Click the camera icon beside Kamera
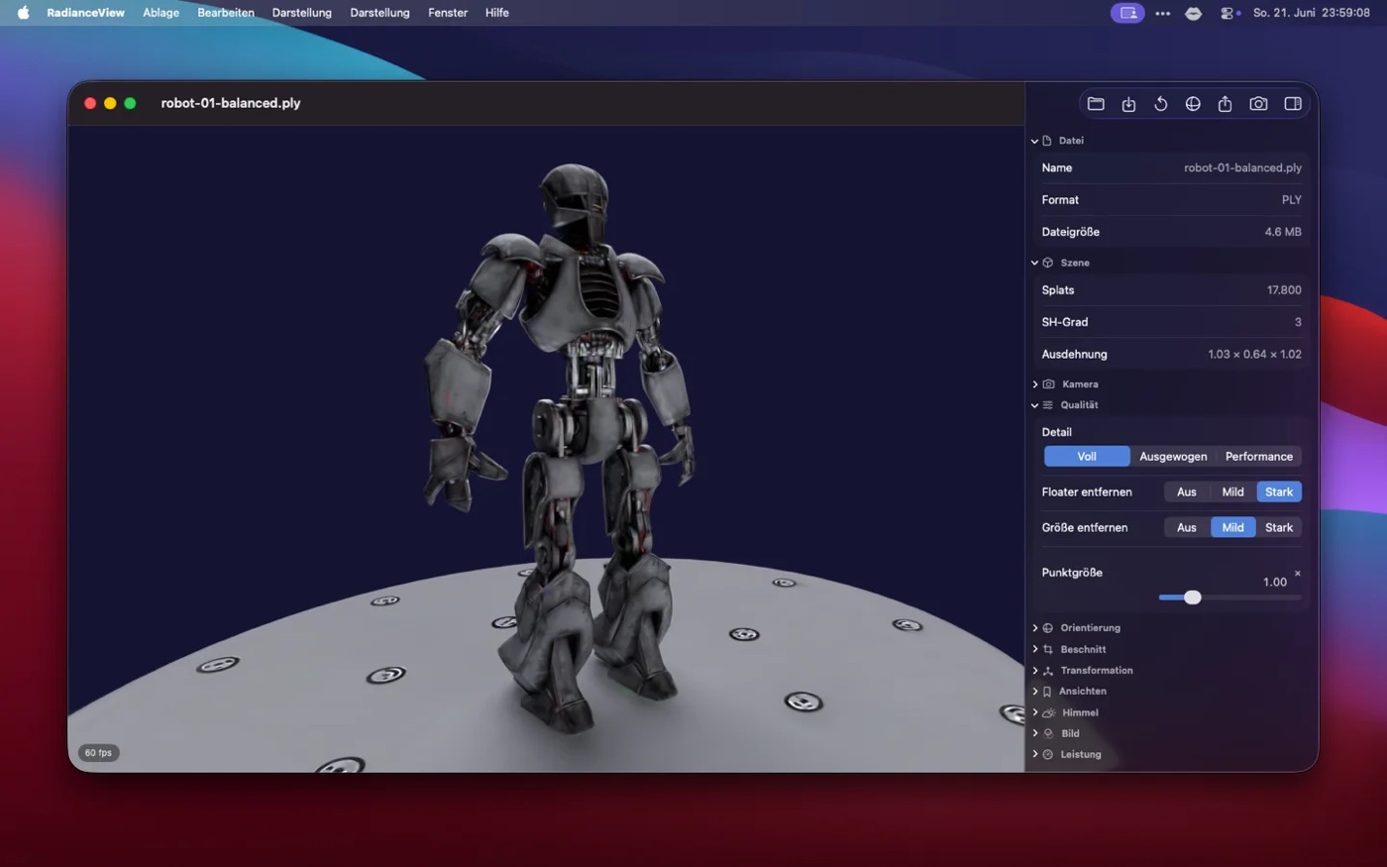The height and width of the screenshot is (867, 1387). point(1049,384)
